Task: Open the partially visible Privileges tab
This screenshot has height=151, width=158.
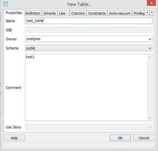Action: (x=138, y=13)
